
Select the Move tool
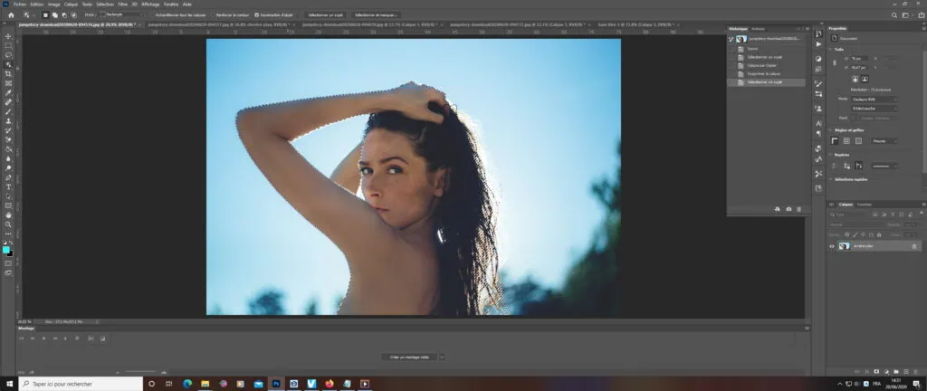(8, 35)
